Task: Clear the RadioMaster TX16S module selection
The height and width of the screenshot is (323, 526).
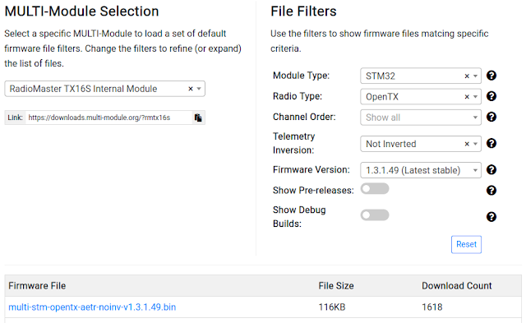Action: 191,89
